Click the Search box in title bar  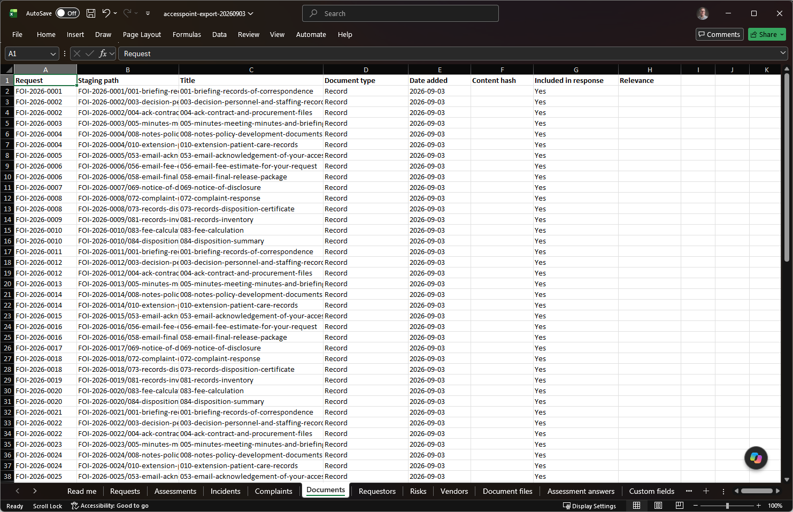(401, 13)
